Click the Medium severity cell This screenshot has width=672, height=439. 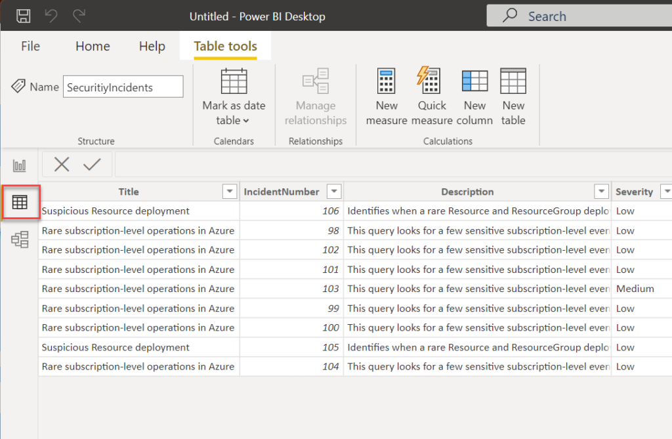(x=642, y=289)
